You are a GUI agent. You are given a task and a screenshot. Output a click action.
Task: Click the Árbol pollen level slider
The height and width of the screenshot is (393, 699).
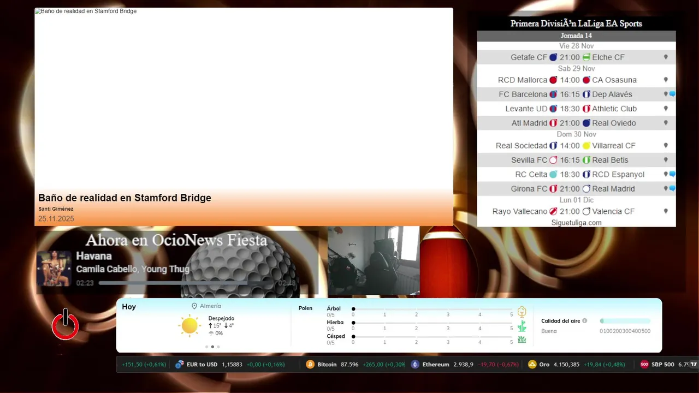433,309
